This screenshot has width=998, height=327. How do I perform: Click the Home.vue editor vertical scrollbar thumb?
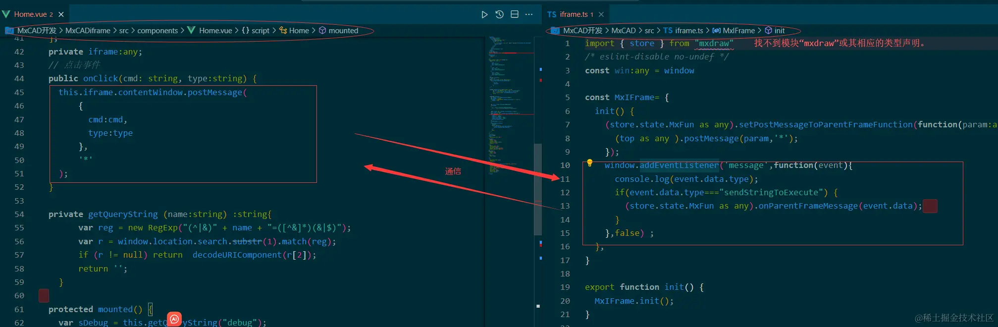(x=538, y=189)
